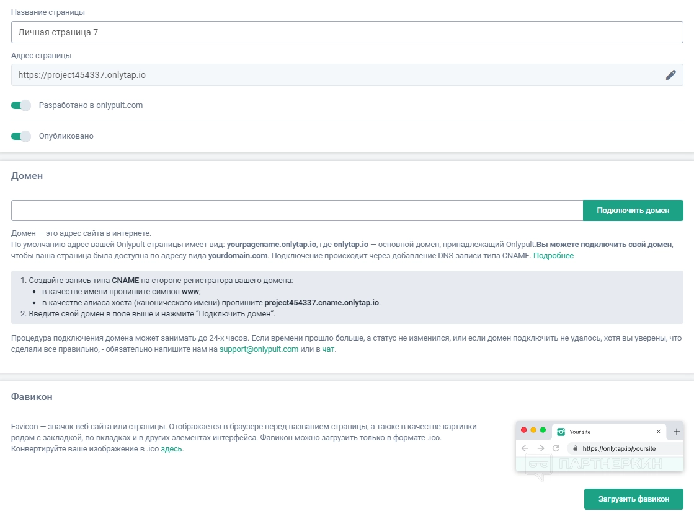Toggle the 'Опубликовано' switch
694x514 pixels.
click(21, 136)
